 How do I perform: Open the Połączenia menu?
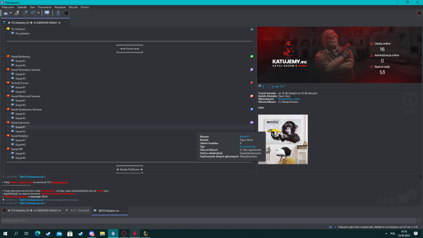coord(8,7)
